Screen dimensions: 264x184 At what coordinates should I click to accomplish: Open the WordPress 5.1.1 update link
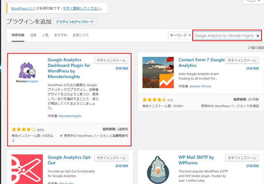pyautogui.click(x=23, y=8)
